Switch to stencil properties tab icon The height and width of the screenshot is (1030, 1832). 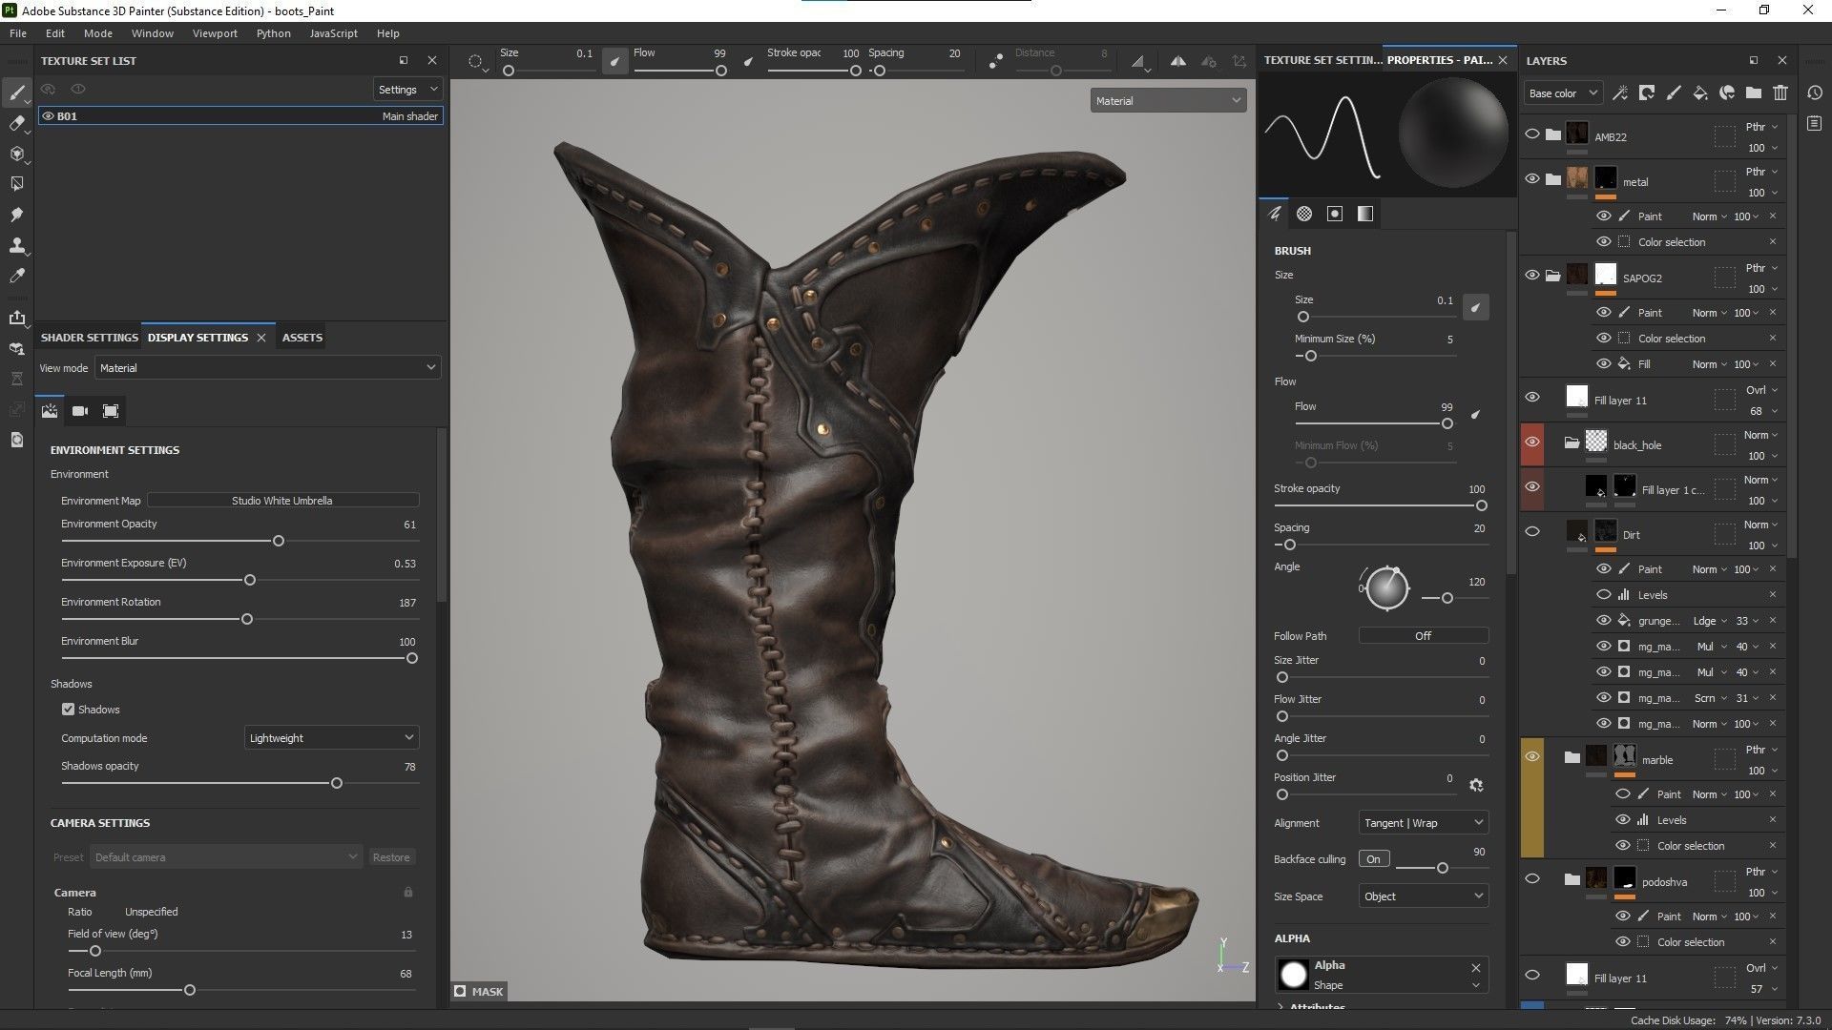point(1335,214)
